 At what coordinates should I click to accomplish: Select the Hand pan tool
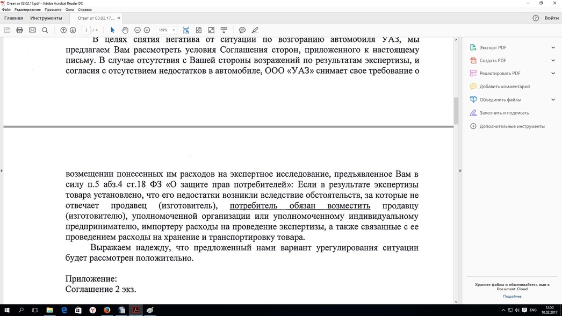click(125, 30)
